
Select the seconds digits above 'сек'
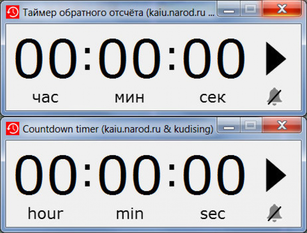point(214,59)
